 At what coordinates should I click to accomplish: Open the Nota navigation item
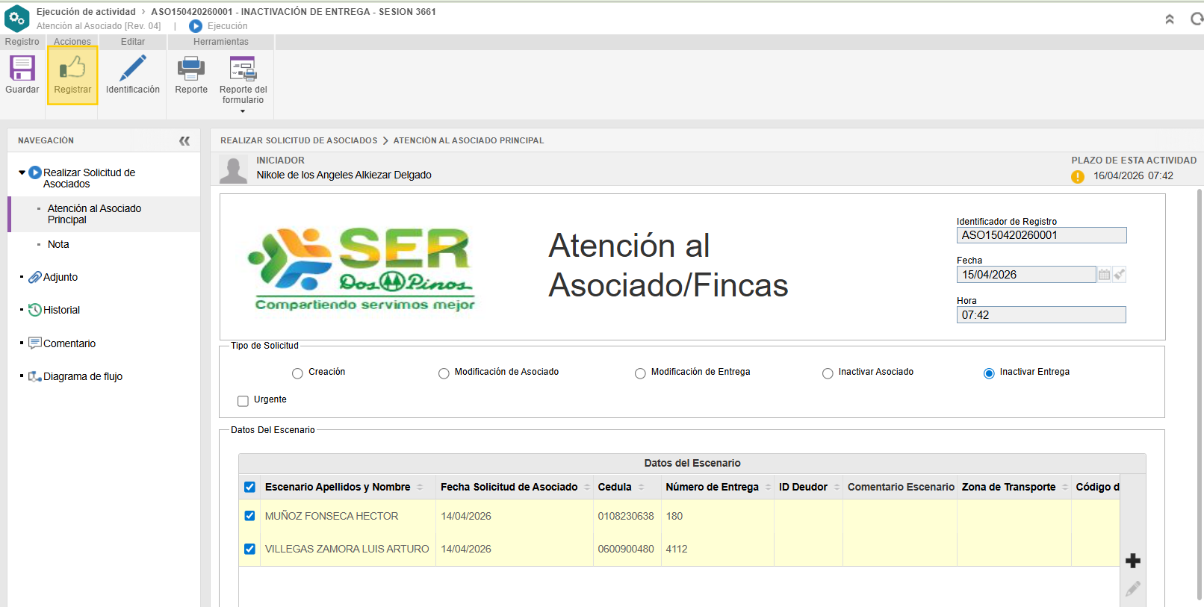click(x=58, y=244)
